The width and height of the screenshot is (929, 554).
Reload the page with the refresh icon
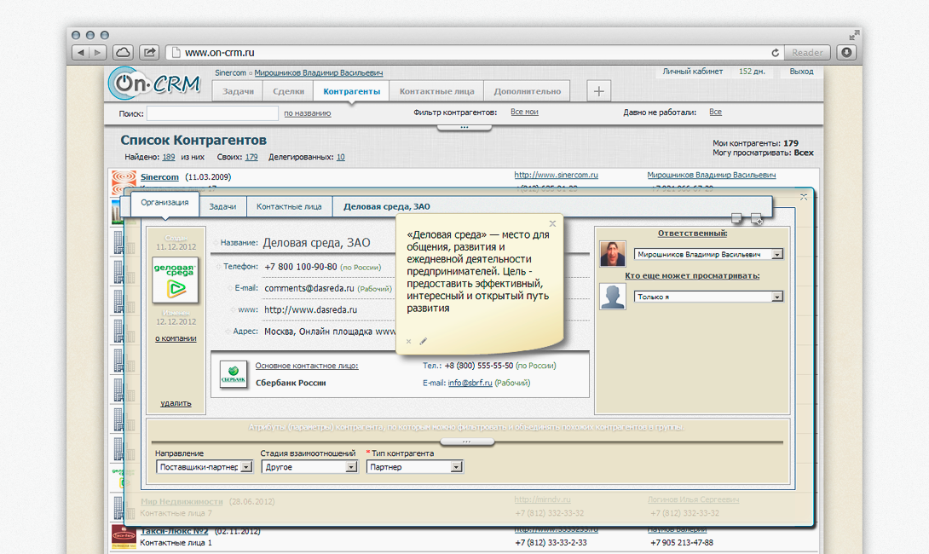pos(775,53)
